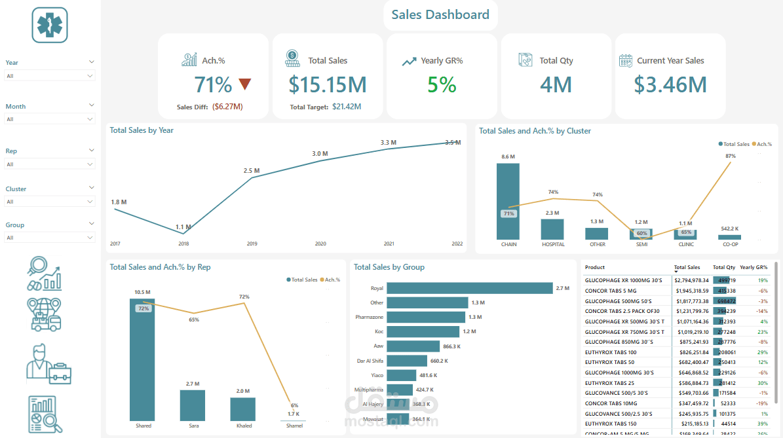
Task: Click the 2017 data point labeled 1.8 M
Action: pyautogui.click(x=115, y=209)
